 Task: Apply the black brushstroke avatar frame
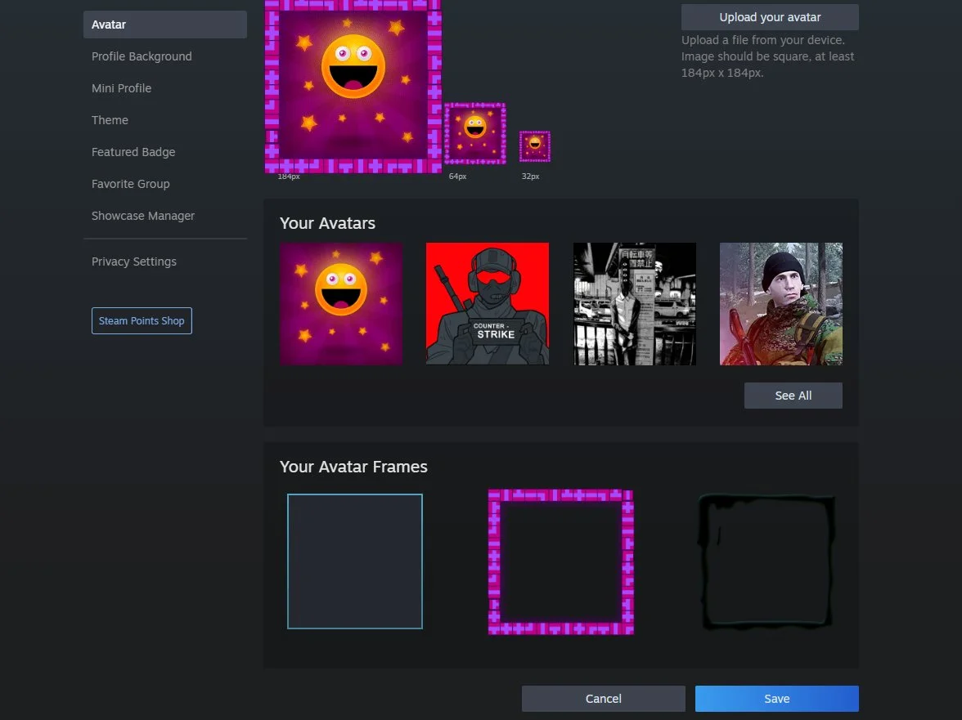click(x=766, y=561)
